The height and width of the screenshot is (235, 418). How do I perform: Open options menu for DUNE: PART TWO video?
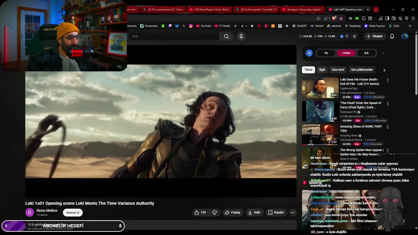388,127
